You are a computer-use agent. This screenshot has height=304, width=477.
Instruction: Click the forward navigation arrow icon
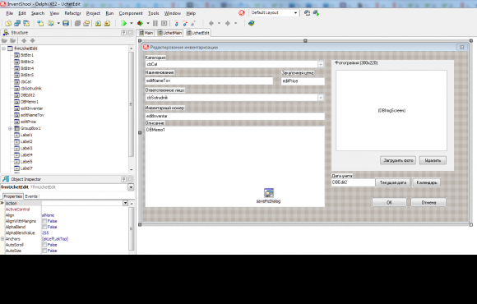pyautogui.click(x=228, y=23)
